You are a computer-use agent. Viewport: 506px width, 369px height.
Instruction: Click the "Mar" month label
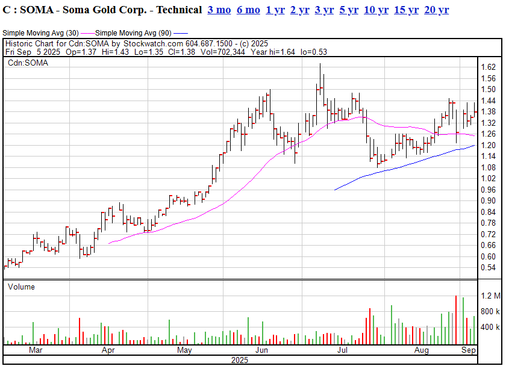36,350
